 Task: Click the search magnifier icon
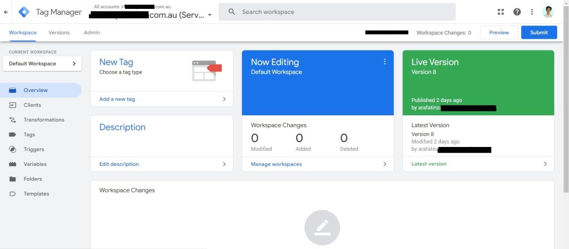tap(232, 12)
